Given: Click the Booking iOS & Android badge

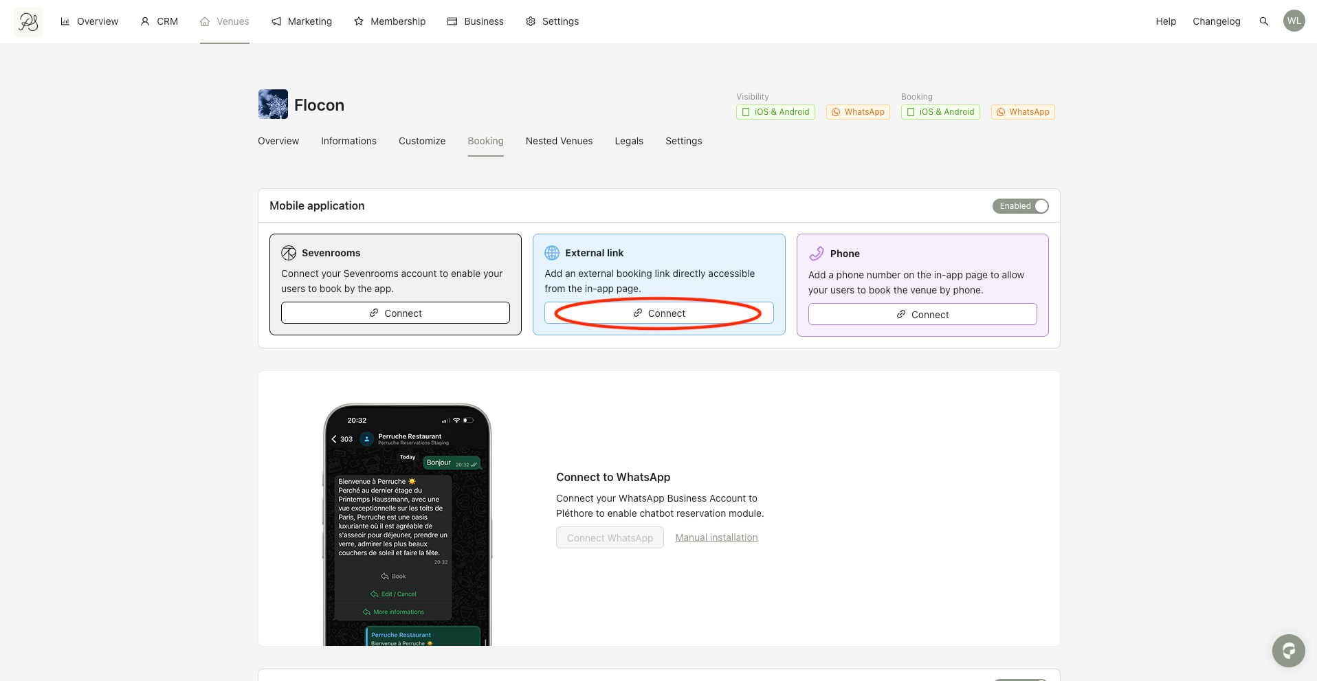Looking at the screenshot, I should (x=940, y=112).
